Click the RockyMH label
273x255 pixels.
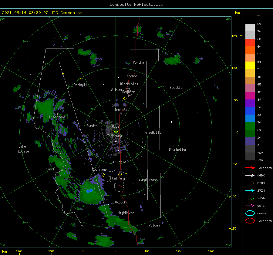80,85
